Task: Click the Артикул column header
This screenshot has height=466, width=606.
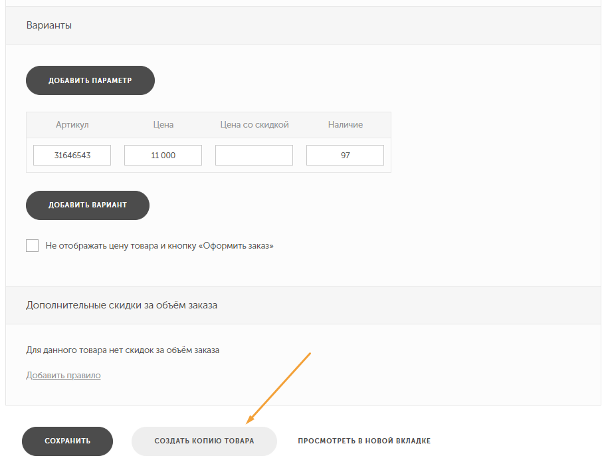Action: pyautogui.click(x=72, y=124)
